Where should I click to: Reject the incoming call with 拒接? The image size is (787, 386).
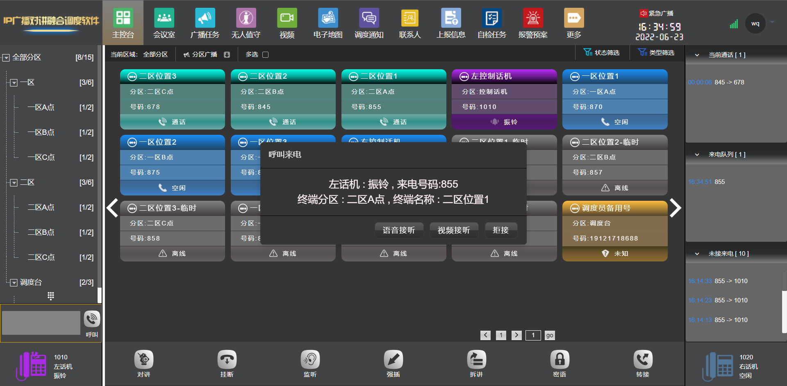click(501, 230)
